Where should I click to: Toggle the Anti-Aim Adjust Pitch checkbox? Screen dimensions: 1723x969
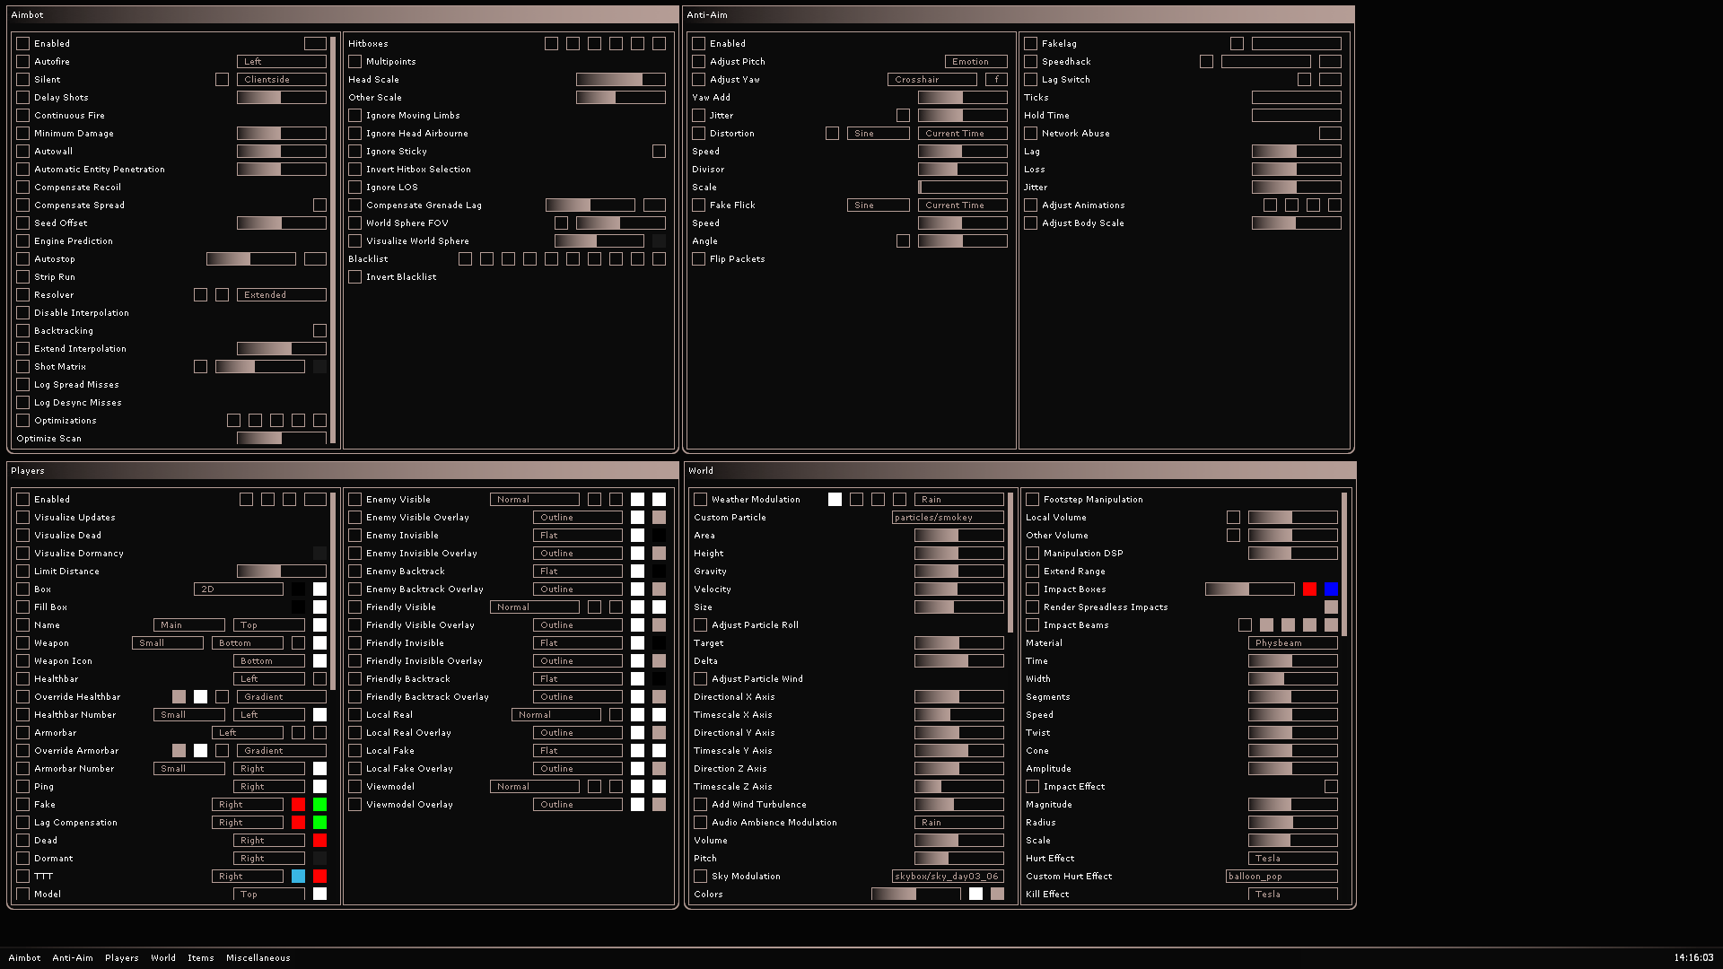(x=699, y=62)
